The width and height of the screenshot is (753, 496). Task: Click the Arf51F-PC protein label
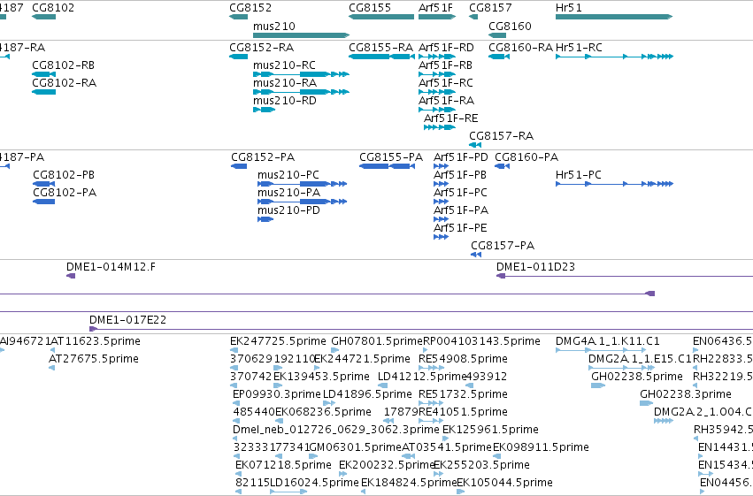pyautogui.click(x=460, y=193)
